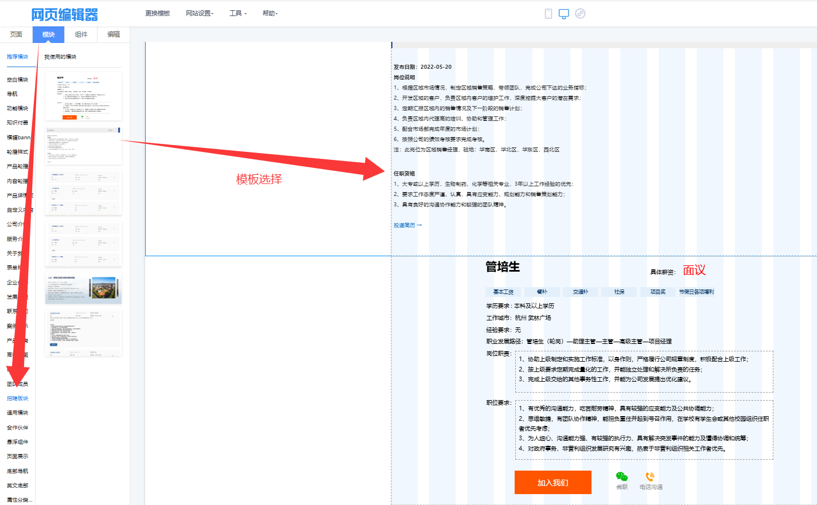Click the 项目奖 benefit tag
The width and height of the screenshot is (817, 505).
click(658, 292)
